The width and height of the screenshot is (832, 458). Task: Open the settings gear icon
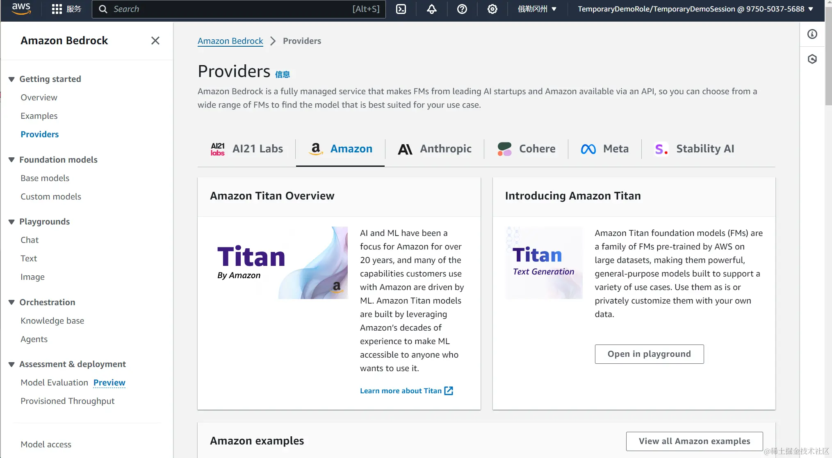click(x=492, y=9)
